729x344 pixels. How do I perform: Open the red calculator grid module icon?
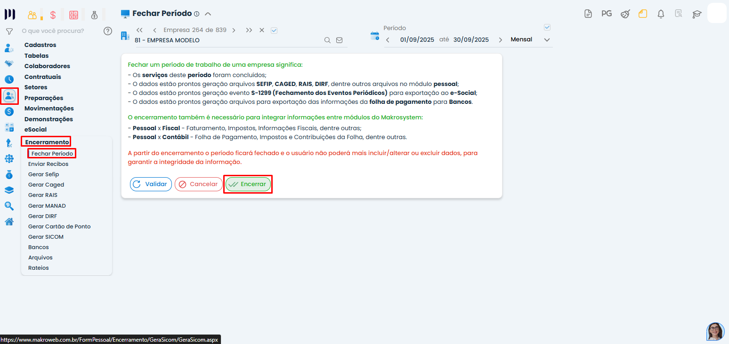[x=74, y=15]
